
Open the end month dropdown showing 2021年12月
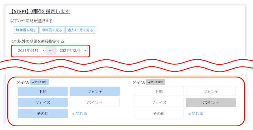[72, 50]
